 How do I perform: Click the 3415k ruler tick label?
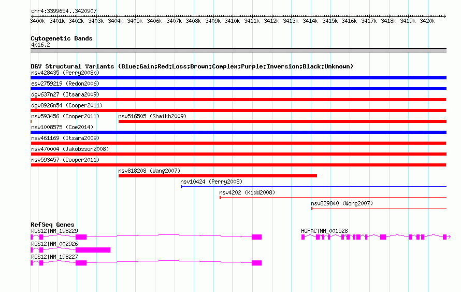[x=330, y=21]
